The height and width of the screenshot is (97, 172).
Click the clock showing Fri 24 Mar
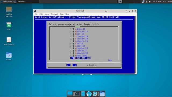[x=159, y=2]
